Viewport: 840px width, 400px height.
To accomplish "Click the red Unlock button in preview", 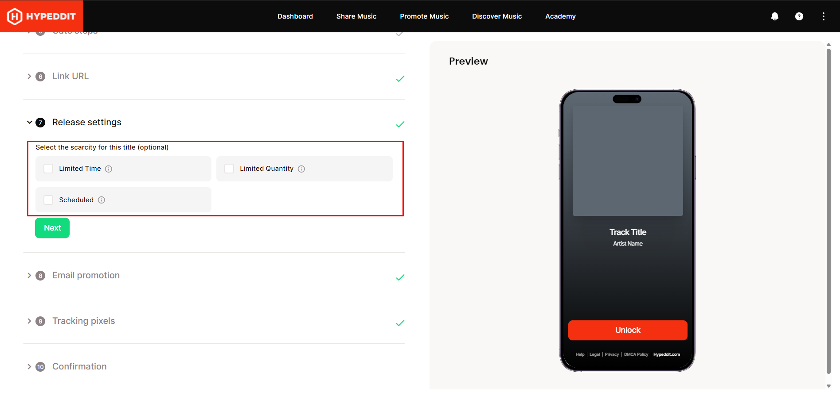I will click(x=628, y=330).
